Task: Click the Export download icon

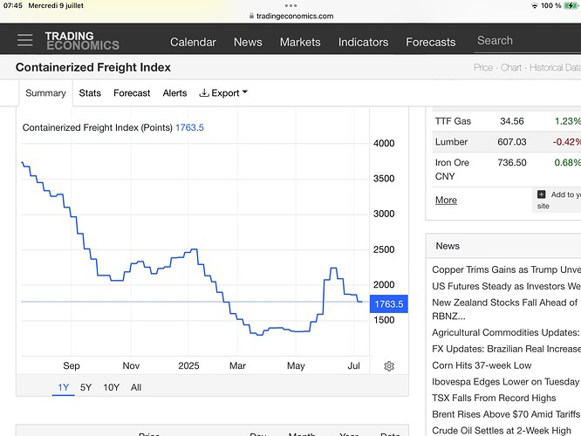Action: (204, 92)
